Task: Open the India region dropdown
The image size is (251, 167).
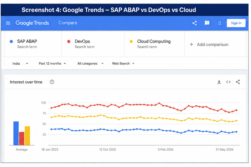Action: [20, 64]
